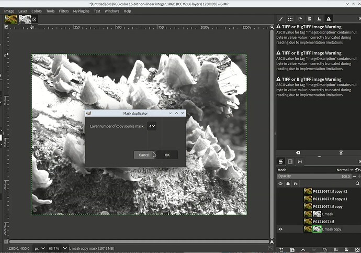Open the Test menu

(97, 11)
